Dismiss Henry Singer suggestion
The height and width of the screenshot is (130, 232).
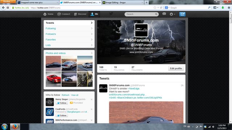click(x=92, y=100)
